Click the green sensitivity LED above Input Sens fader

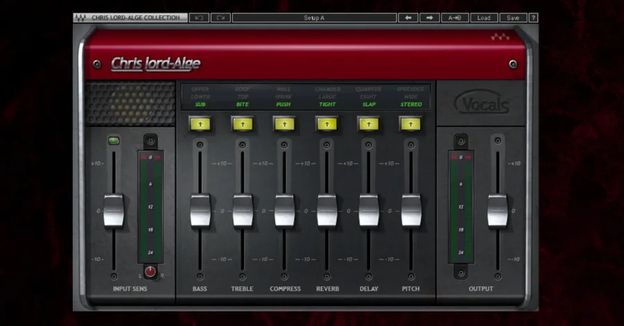click(114, 141)
